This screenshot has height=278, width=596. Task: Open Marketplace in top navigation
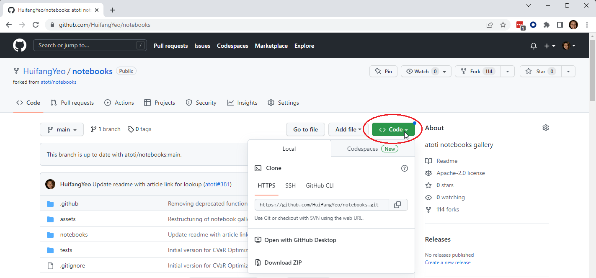[271, 46]
